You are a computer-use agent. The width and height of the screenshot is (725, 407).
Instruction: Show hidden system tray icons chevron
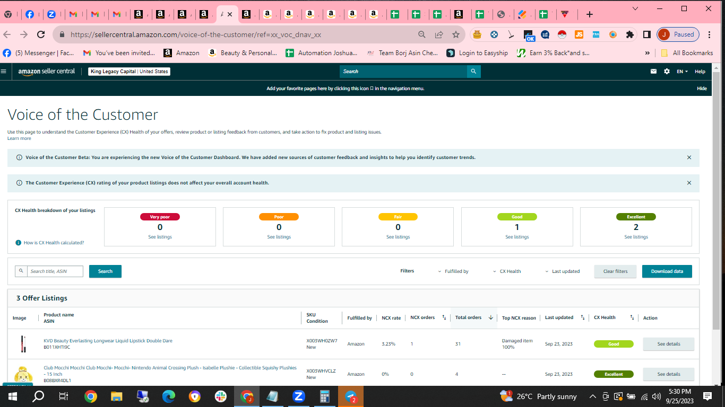point(592,396)
